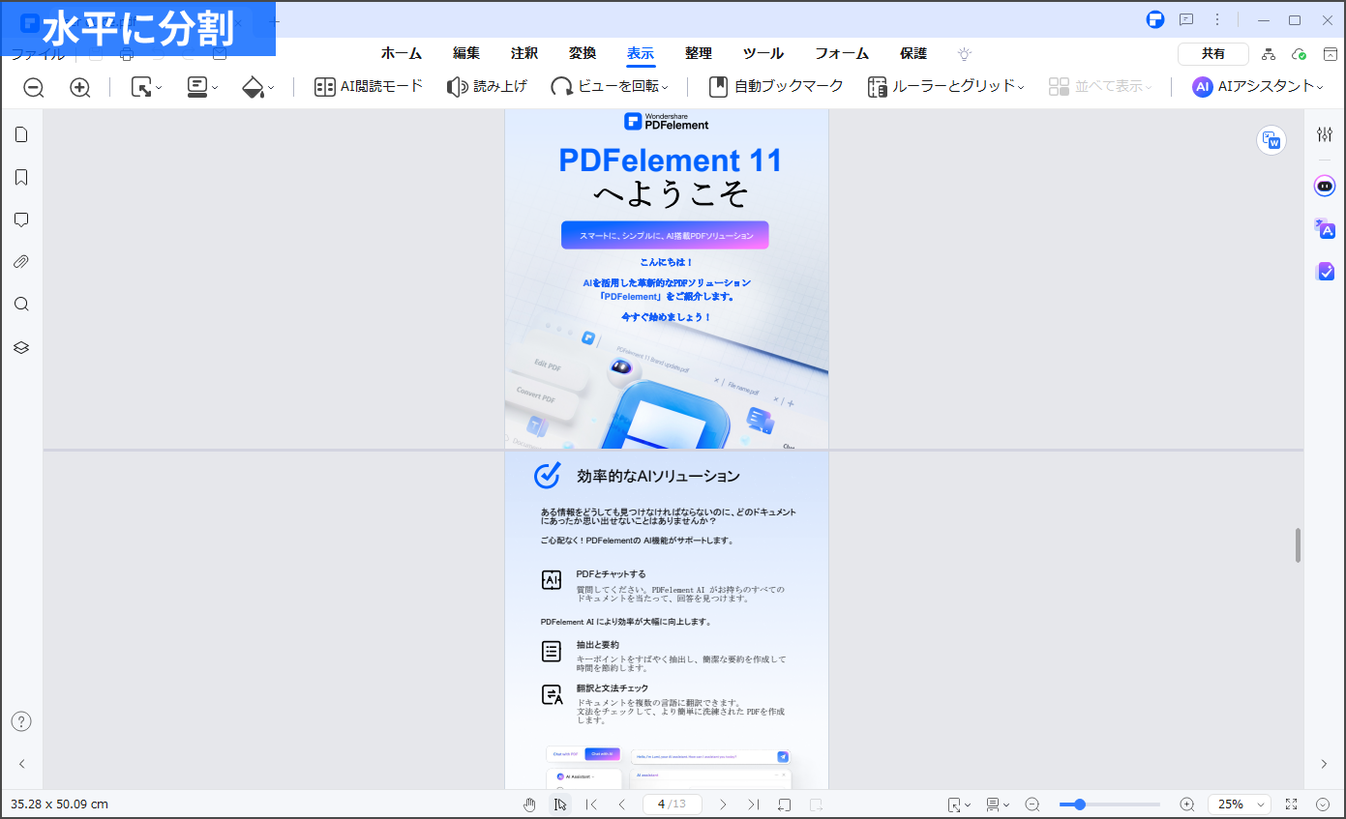The image size is (1346, 819).
Task: Go to the previous page
Action: point(622,804)
